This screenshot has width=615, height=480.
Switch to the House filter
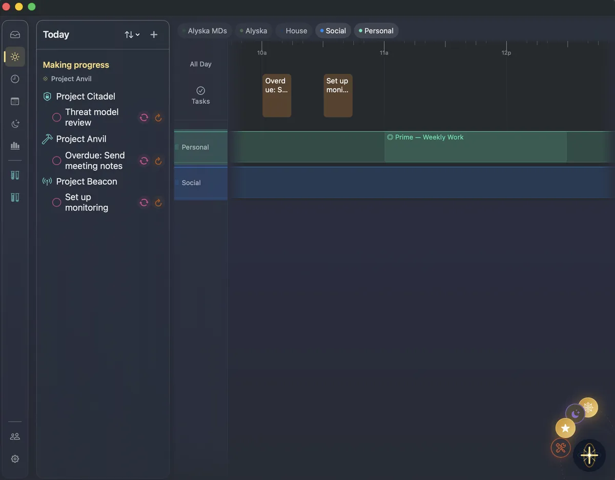pyautogui.click(x=296, y=30)
